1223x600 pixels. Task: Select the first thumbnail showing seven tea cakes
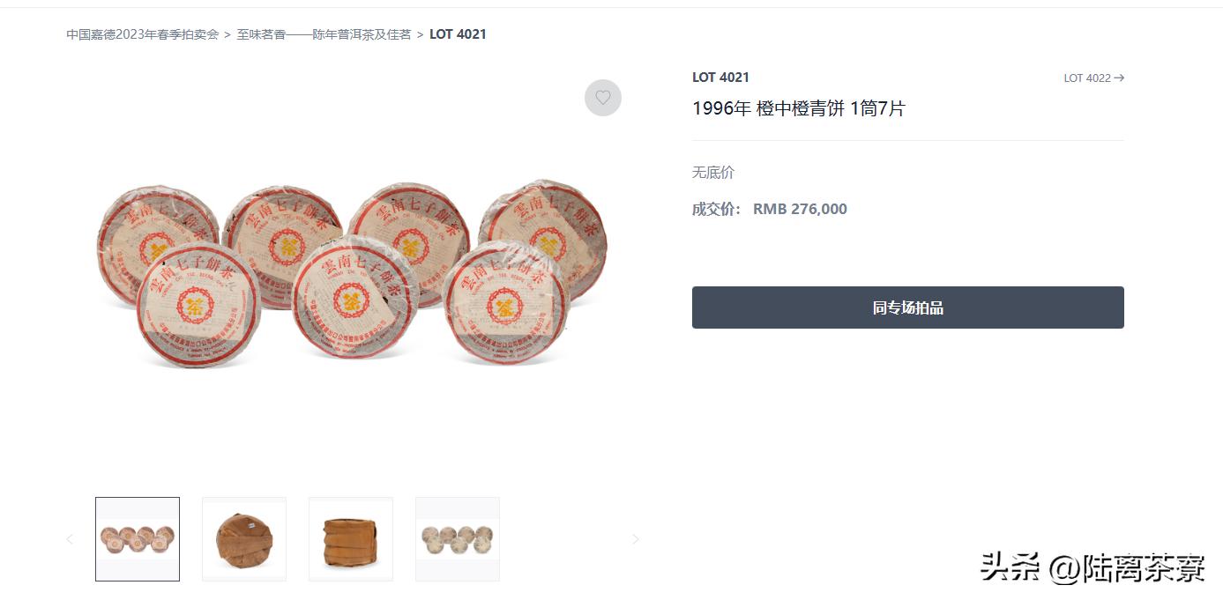tap(138, 539)
